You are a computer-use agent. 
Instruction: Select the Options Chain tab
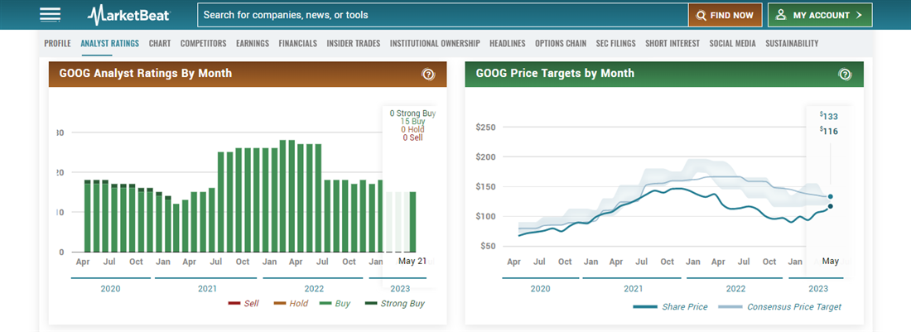[x=561, y=43]
